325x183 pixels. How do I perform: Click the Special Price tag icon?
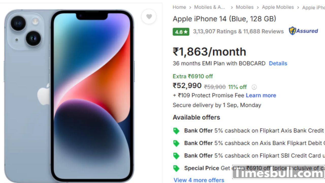tap(176, 168)
